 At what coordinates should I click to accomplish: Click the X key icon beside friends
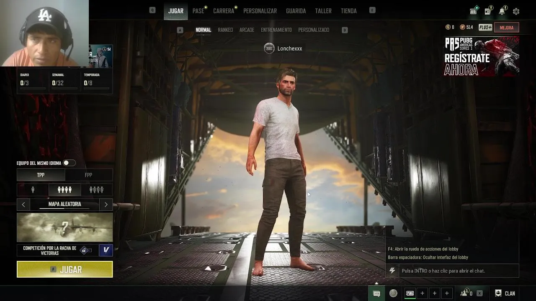pyautogui.click(x=479, y=293)
